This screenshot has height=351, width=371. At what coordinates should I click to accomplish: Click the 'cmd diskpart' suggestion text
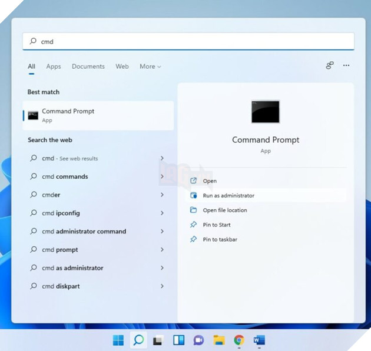click(x=61, y=286)
